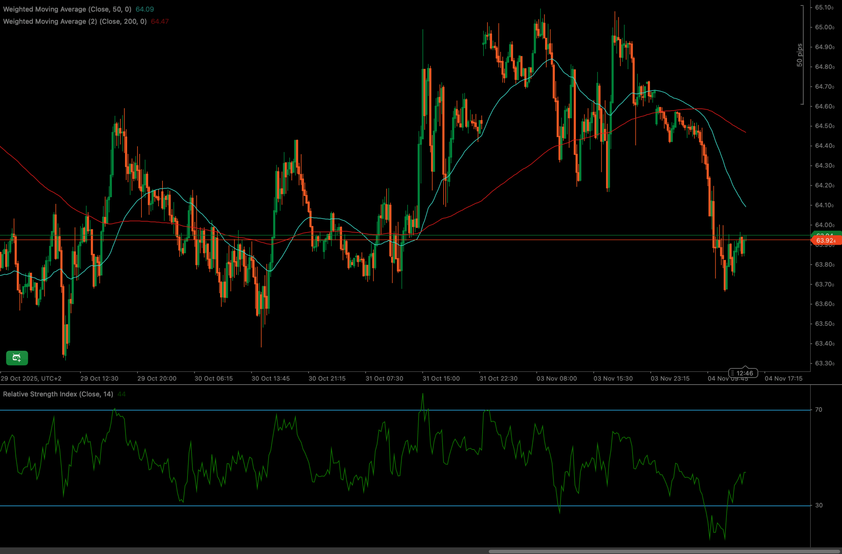This screenshot has width=842, height=554.
Task: Click the red 64.47 moving average value
Action: (160, 22)
